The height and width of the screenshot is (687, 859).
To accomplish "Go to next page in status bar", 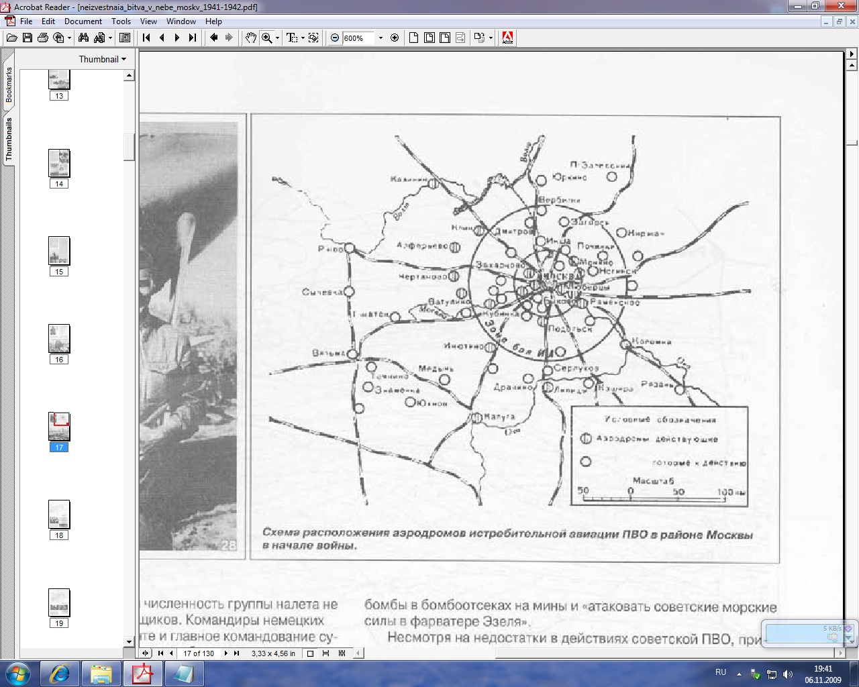I will click(225, 653).
